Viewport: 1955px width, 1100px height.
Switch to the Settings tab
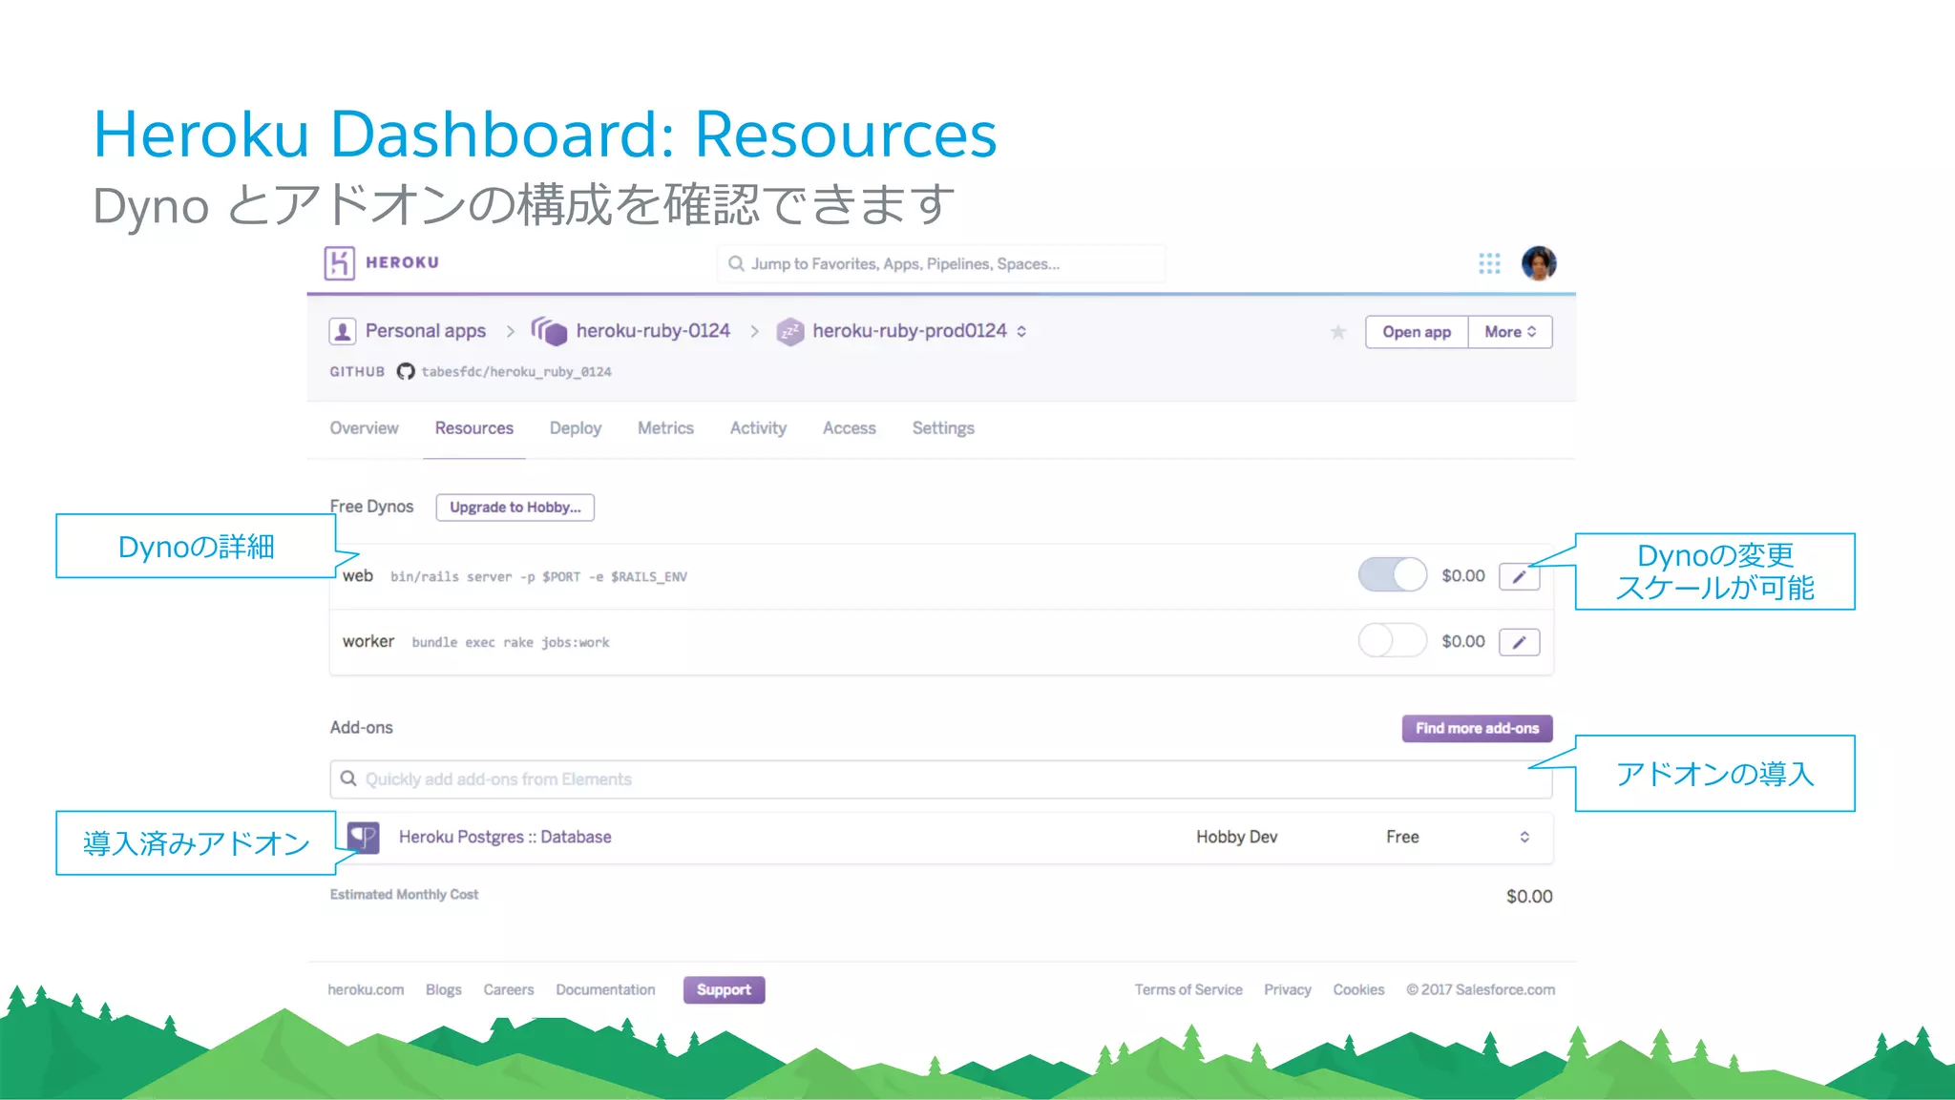click(x=943, y=428)
